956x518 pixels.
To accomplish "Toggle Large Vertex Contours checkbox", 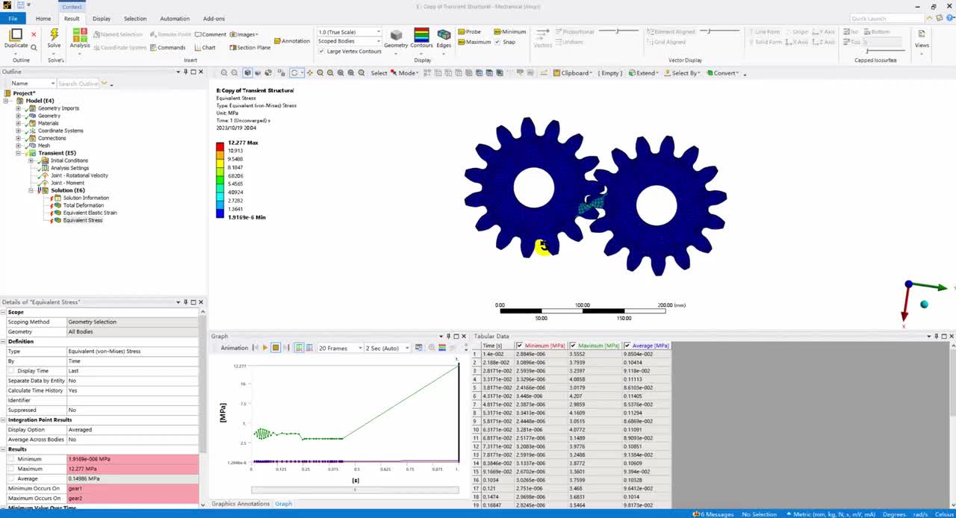I will 321,52.
